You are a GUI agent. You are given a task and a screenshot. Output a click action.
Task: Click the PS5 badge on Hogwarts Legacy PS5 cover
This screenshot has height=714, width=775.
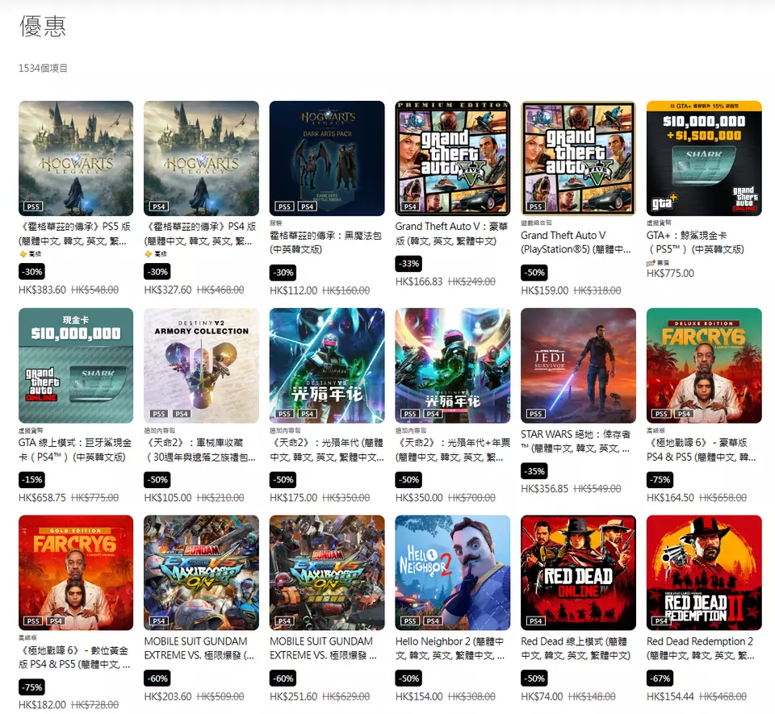[33, 207]
